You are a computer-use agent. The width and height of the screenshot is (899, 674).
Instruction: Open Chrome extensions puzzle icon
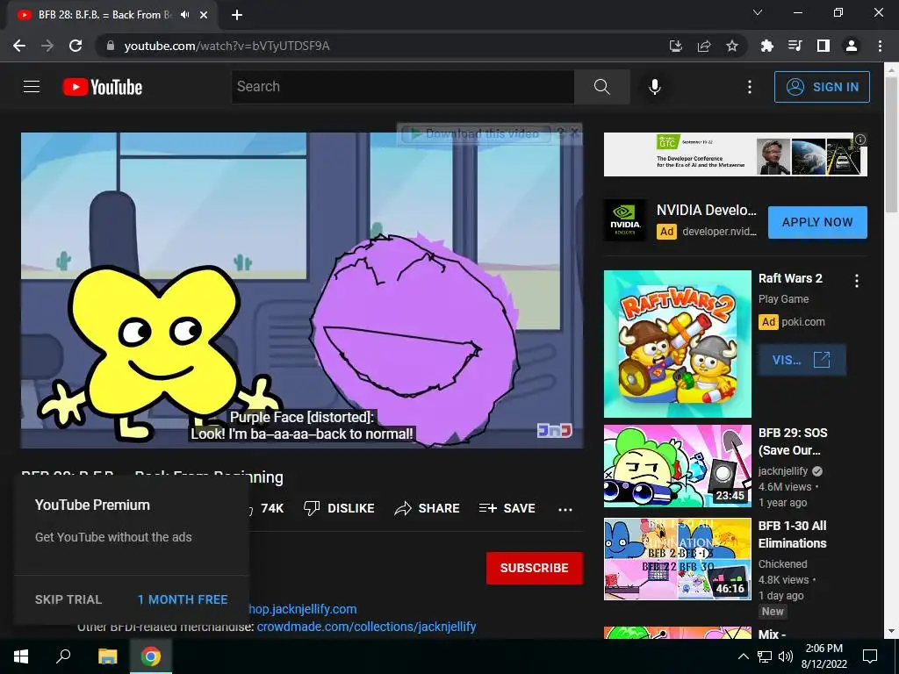(767, 46)
